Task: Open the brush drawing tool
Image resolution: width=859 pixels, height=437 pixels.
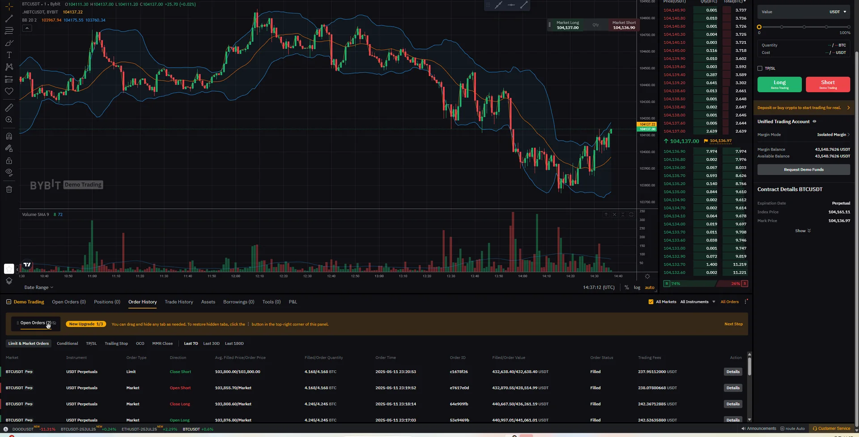Action: (9, 43)
